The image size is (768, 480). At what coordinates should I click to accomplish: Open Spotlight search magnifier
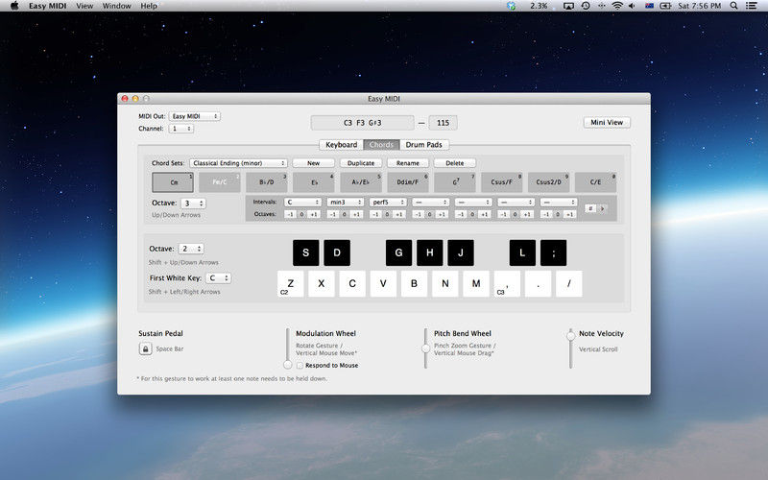point(733,6)
